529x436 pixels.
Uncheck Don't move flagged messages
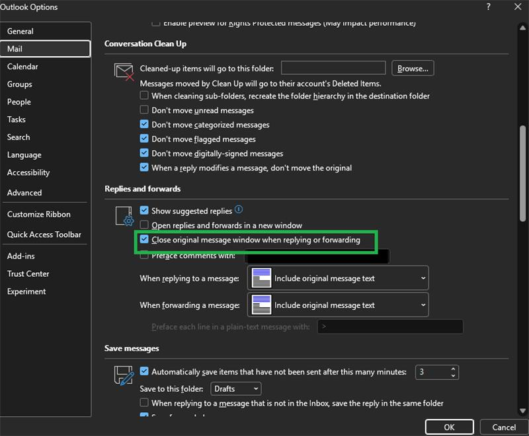point(144,139)
